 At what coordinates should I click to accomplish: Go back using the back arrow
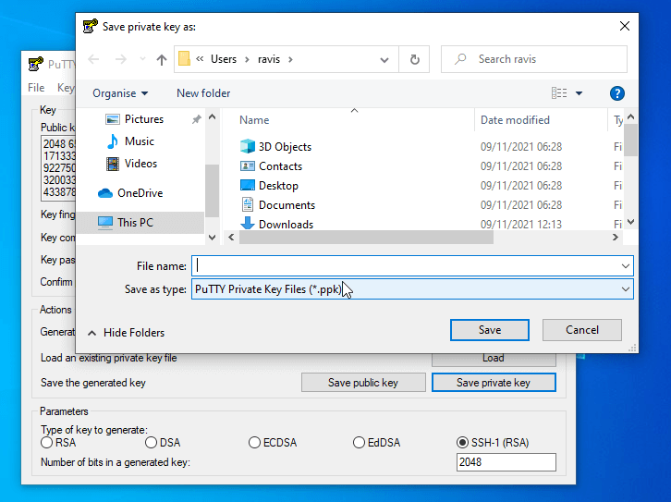93,59
